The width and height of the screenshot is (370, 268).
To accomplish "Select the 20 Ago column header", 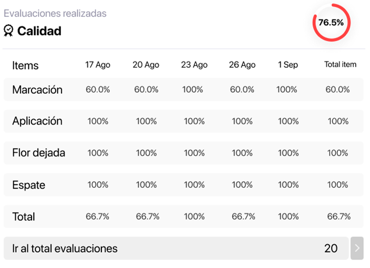I will (x=146, y=65).
